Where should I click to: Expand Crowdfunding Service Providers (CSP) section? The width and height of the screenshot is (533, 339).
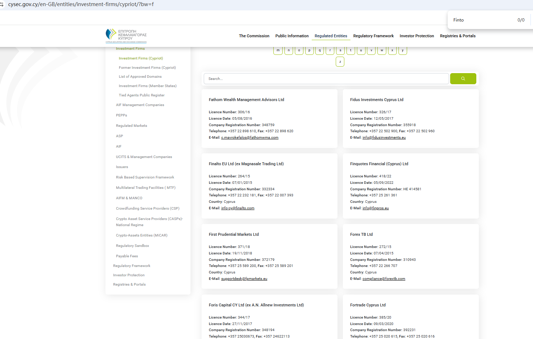coord(147,209)
